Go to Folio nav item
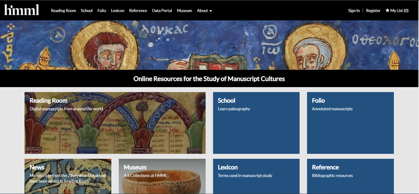The height and width of the screenshot is (194, 419). [x=102, y=11]
